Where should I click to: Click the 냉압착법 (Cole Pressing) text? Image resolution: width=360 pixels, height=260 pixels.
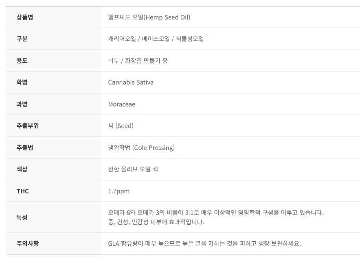coord(141,147)
